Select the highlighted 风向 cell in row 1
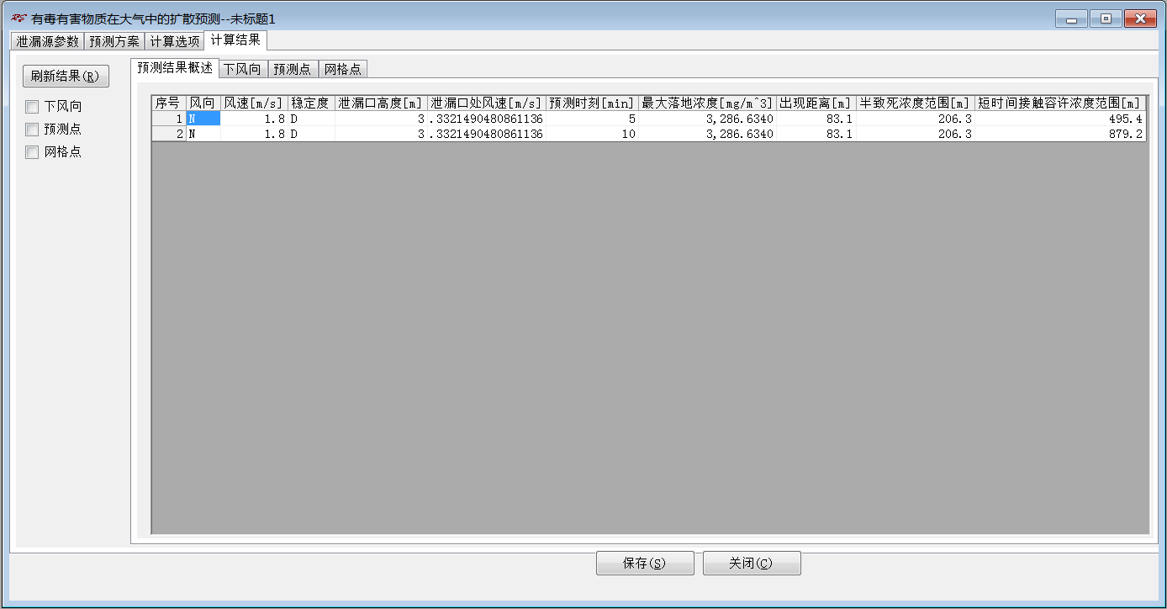 click(x=203, y=119)
